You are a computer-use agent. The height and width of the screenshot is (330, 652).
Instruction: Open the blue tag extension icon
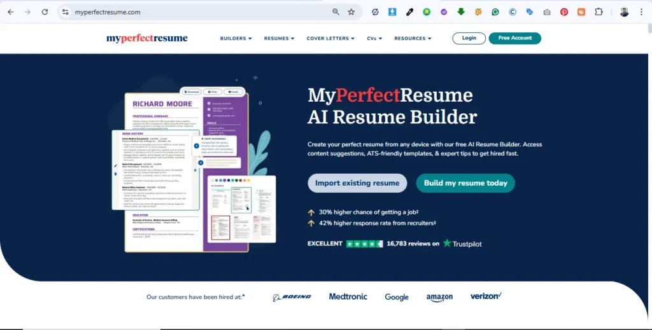point(529,12)
